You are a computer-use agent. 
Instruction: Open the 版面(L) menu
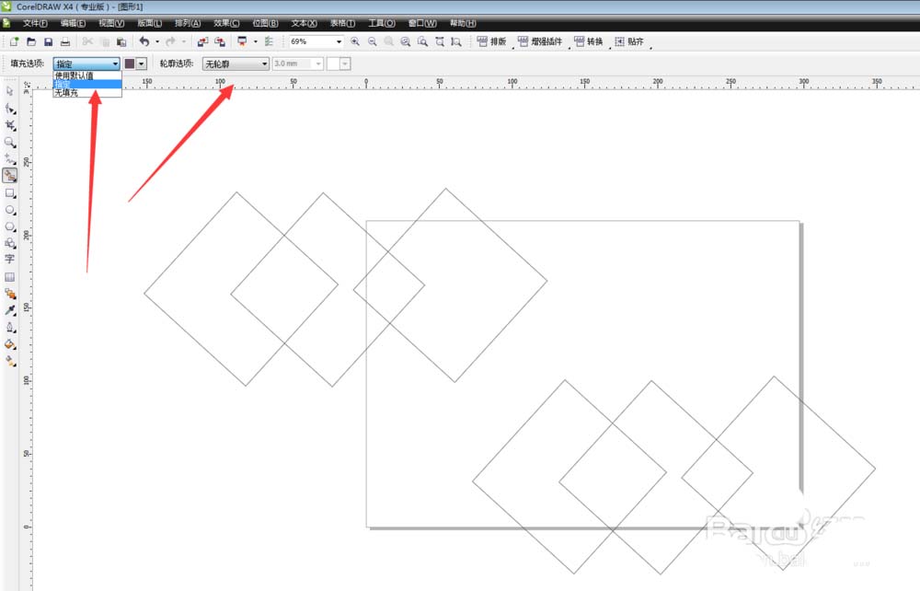pos(150,24)
